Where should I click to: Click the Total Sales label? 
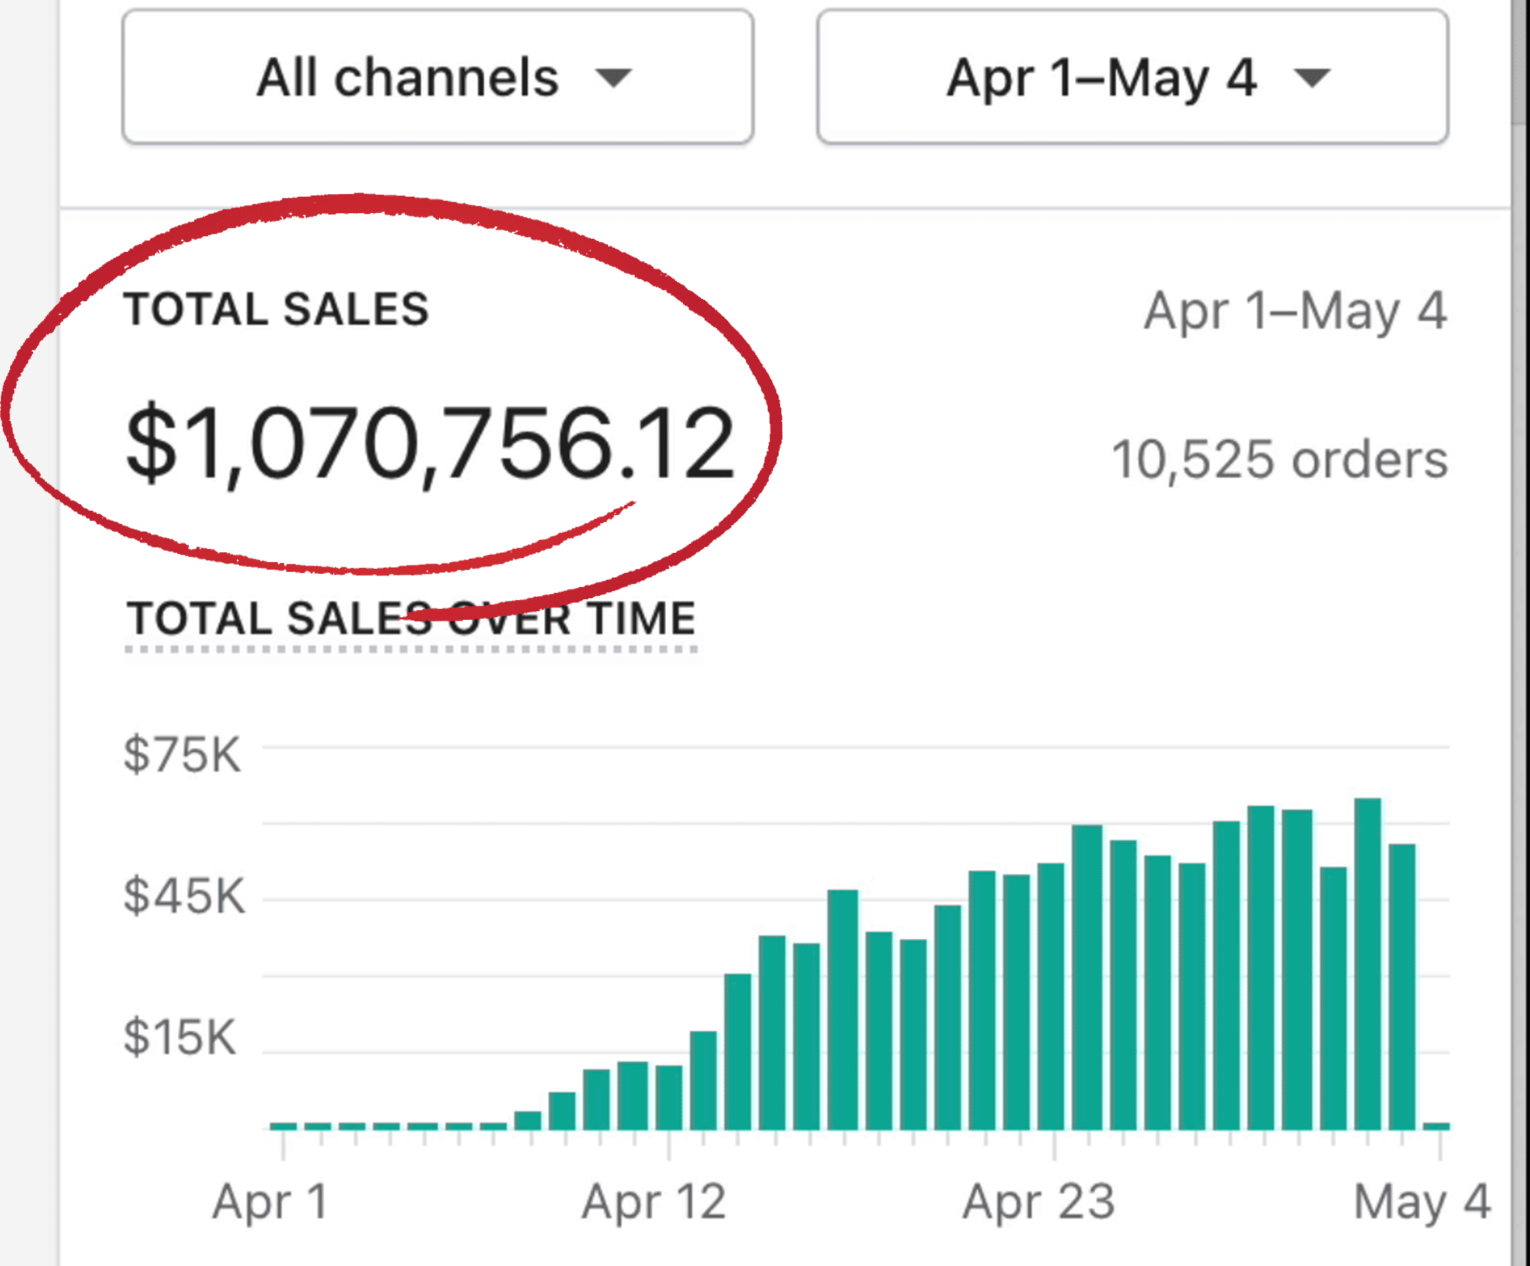[277, 309]
